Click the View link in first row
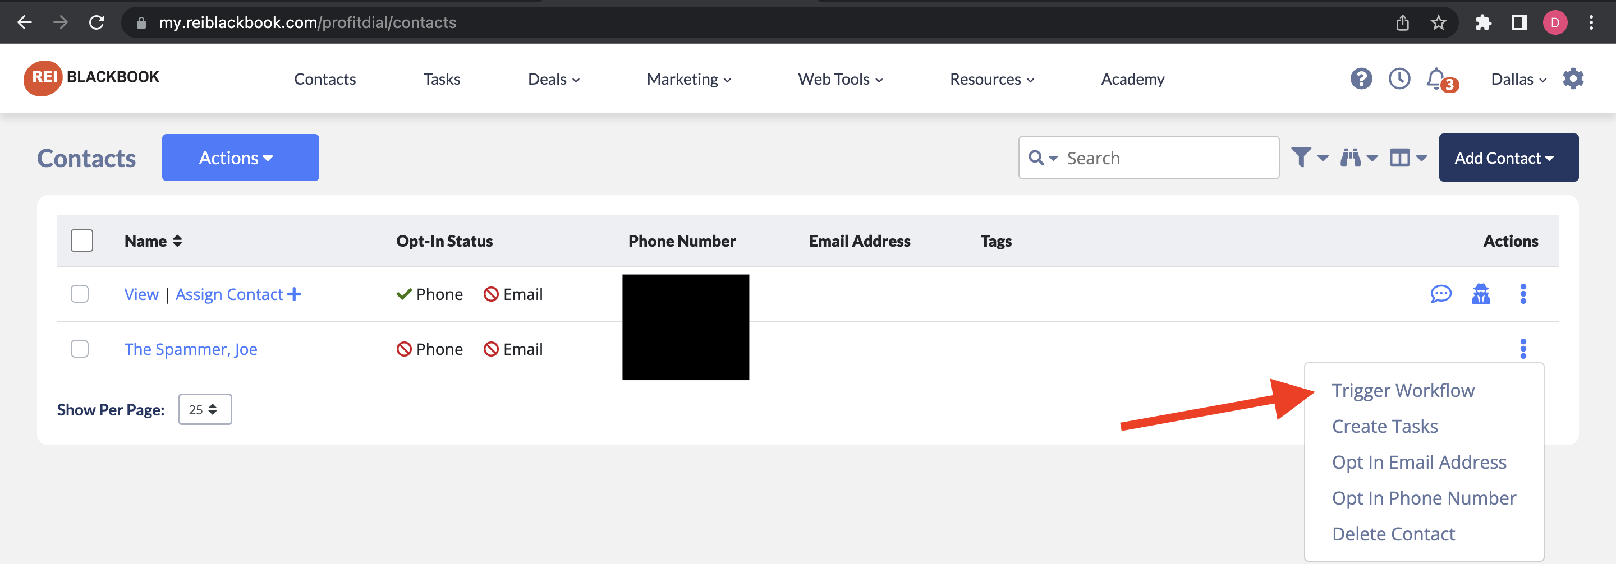1616x564 pixels. tap(141, 294)
